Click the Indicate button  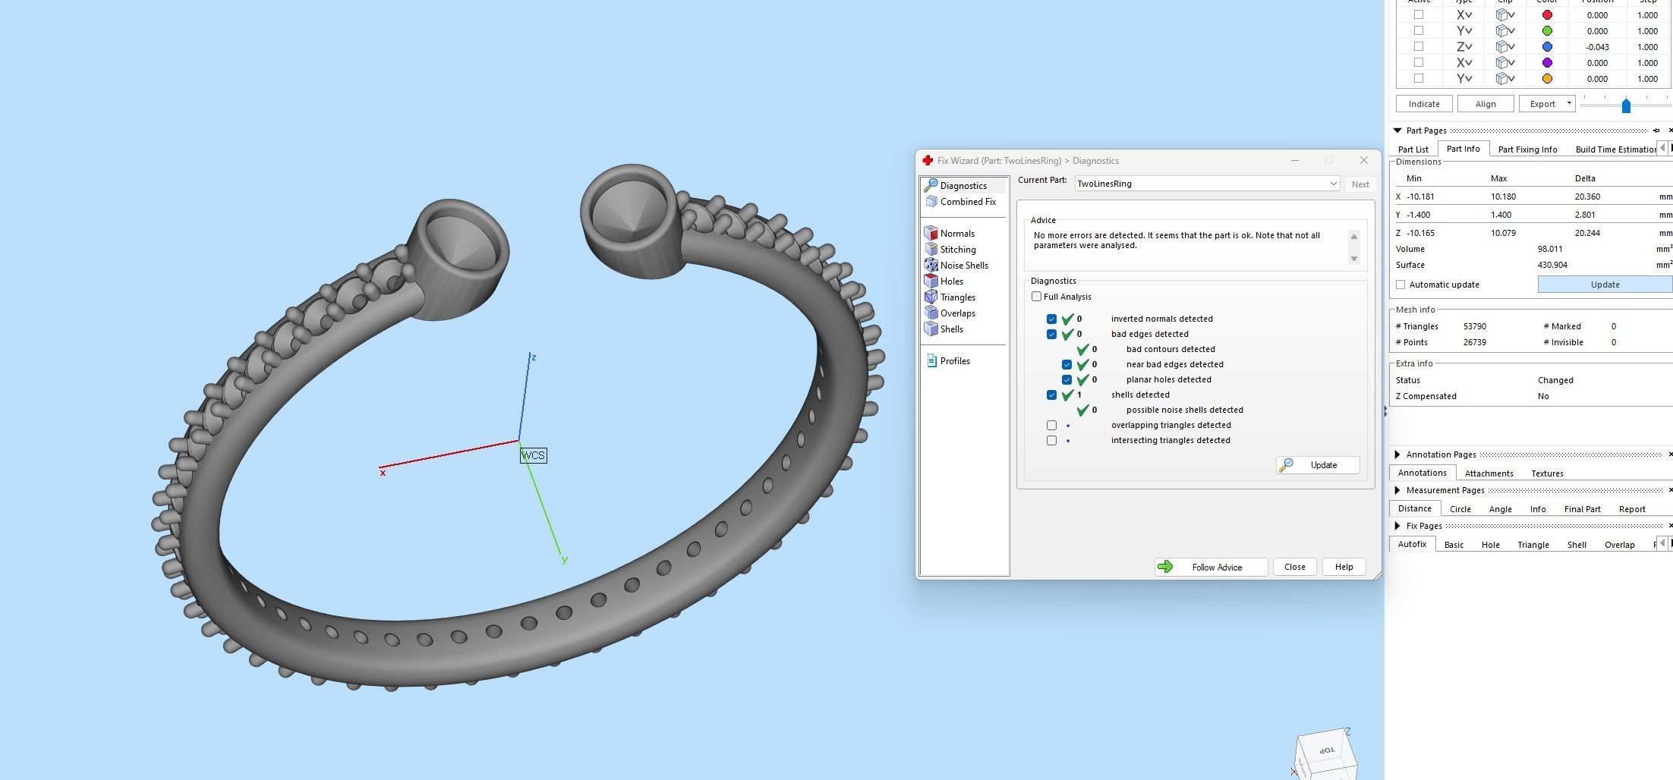(1424, 104)
